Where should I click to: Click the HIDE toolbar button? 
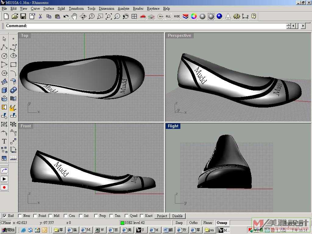[177, 16]
